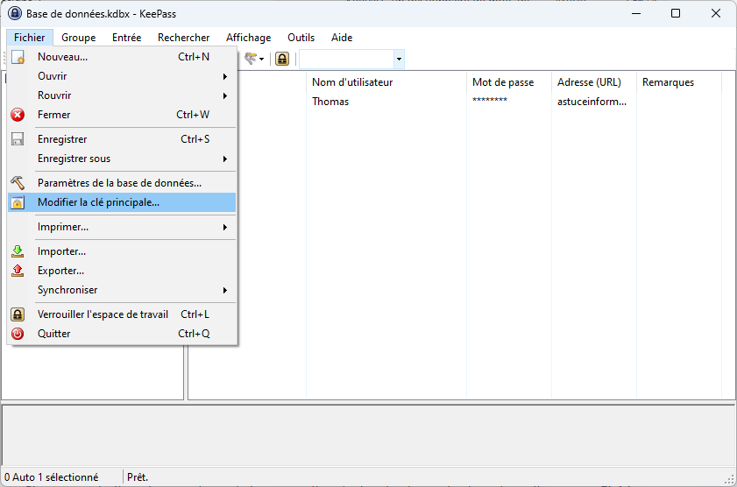This screenshot has width=737, height=487.
Task: Click the quick search input field
Action: [x=347, y=60]
